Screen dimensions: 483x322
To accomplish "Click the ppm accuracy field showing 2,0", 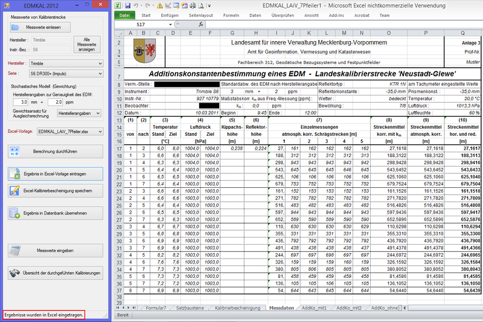I will click(55, 102).
